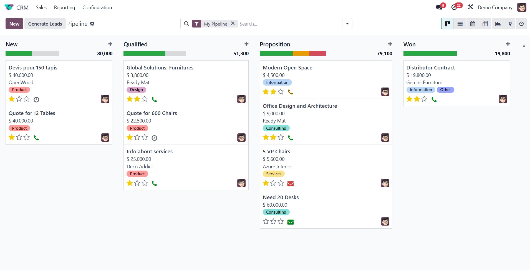Open the graph view

point(498,24)
